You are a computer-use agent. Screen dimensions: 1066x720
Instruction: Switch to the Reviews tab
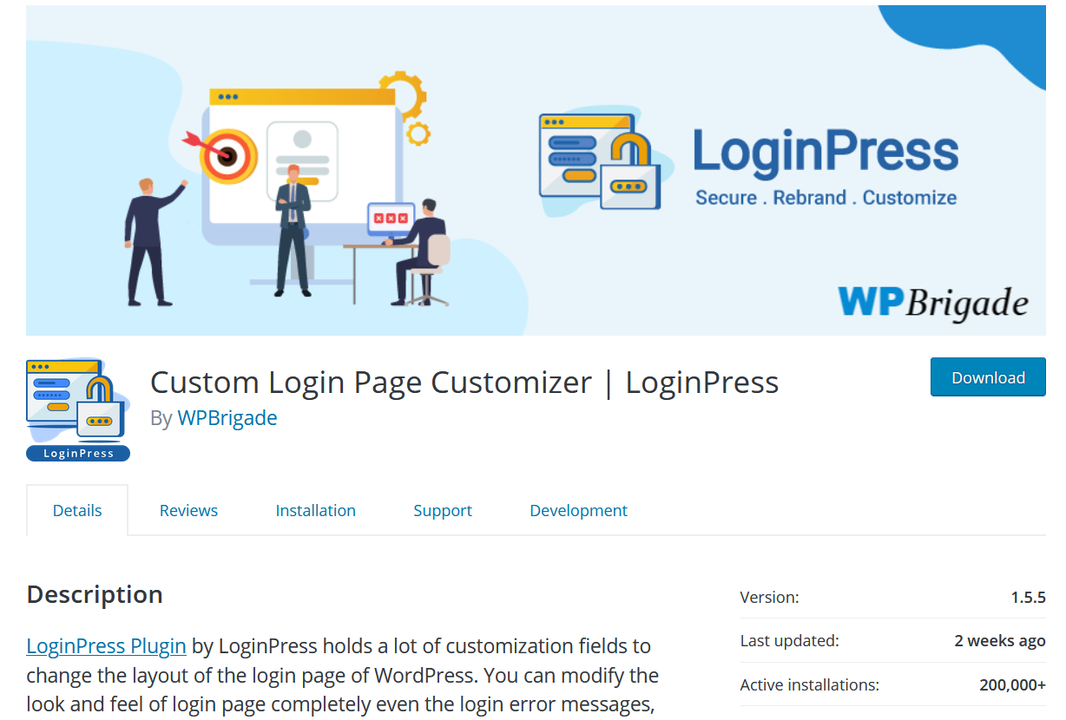pyautogui.click(x=188, y=510)
